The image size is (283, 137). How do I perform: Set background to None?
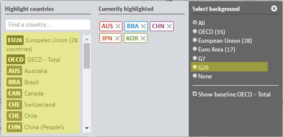click(x=195, y=76)
